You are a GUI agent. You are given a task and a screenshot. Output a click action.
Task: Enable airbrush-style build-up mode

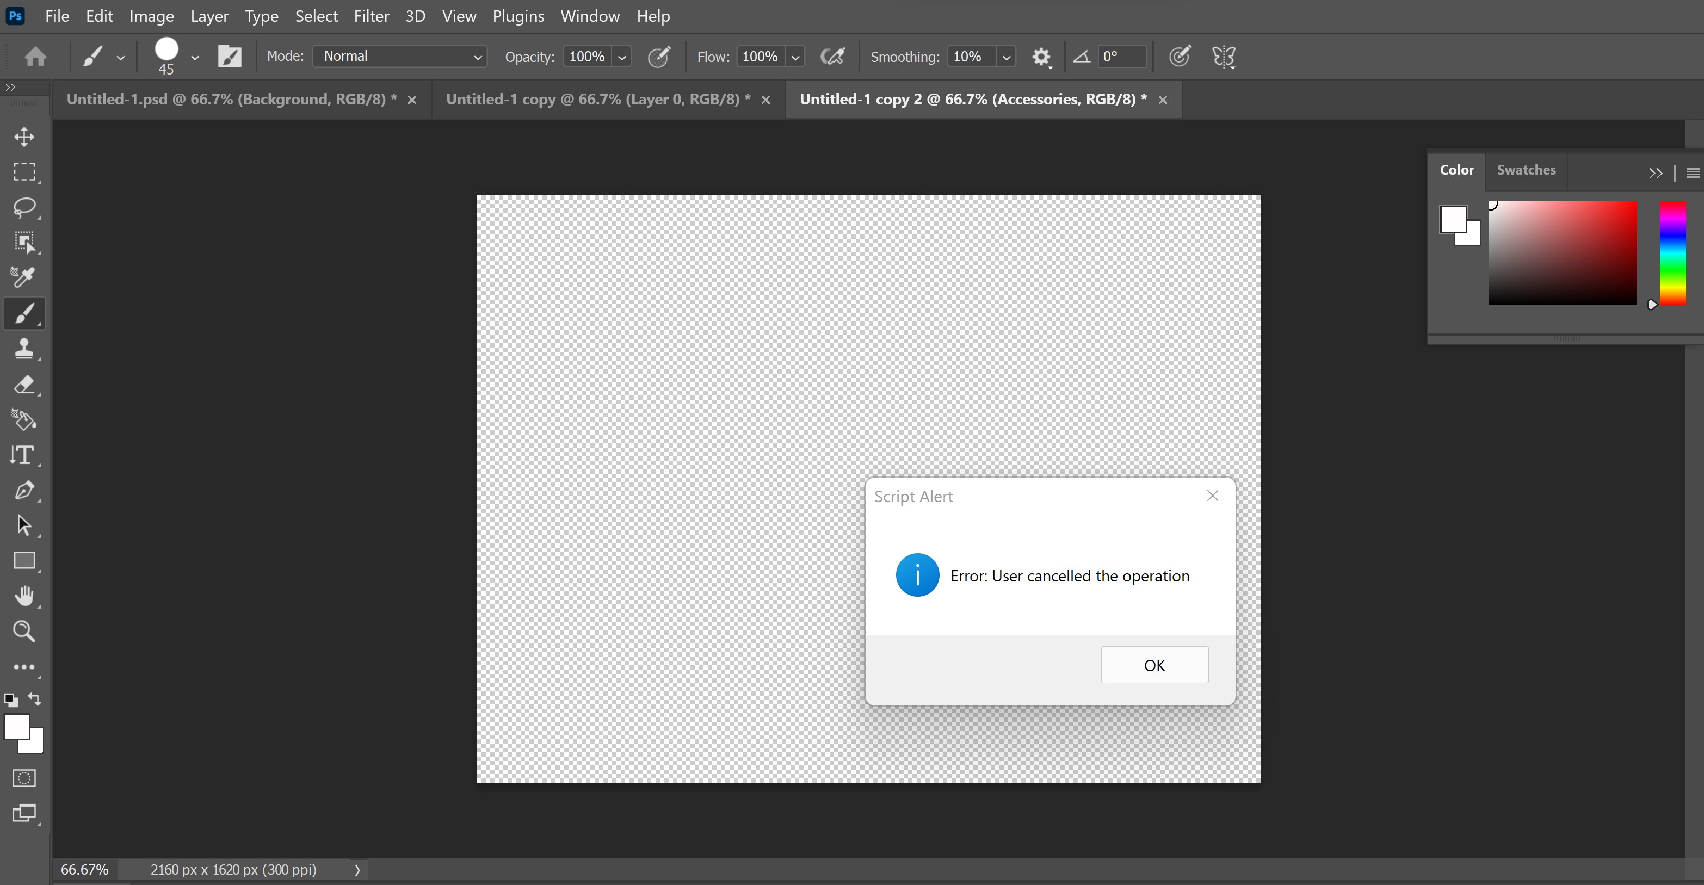click(x=832, y=56)
